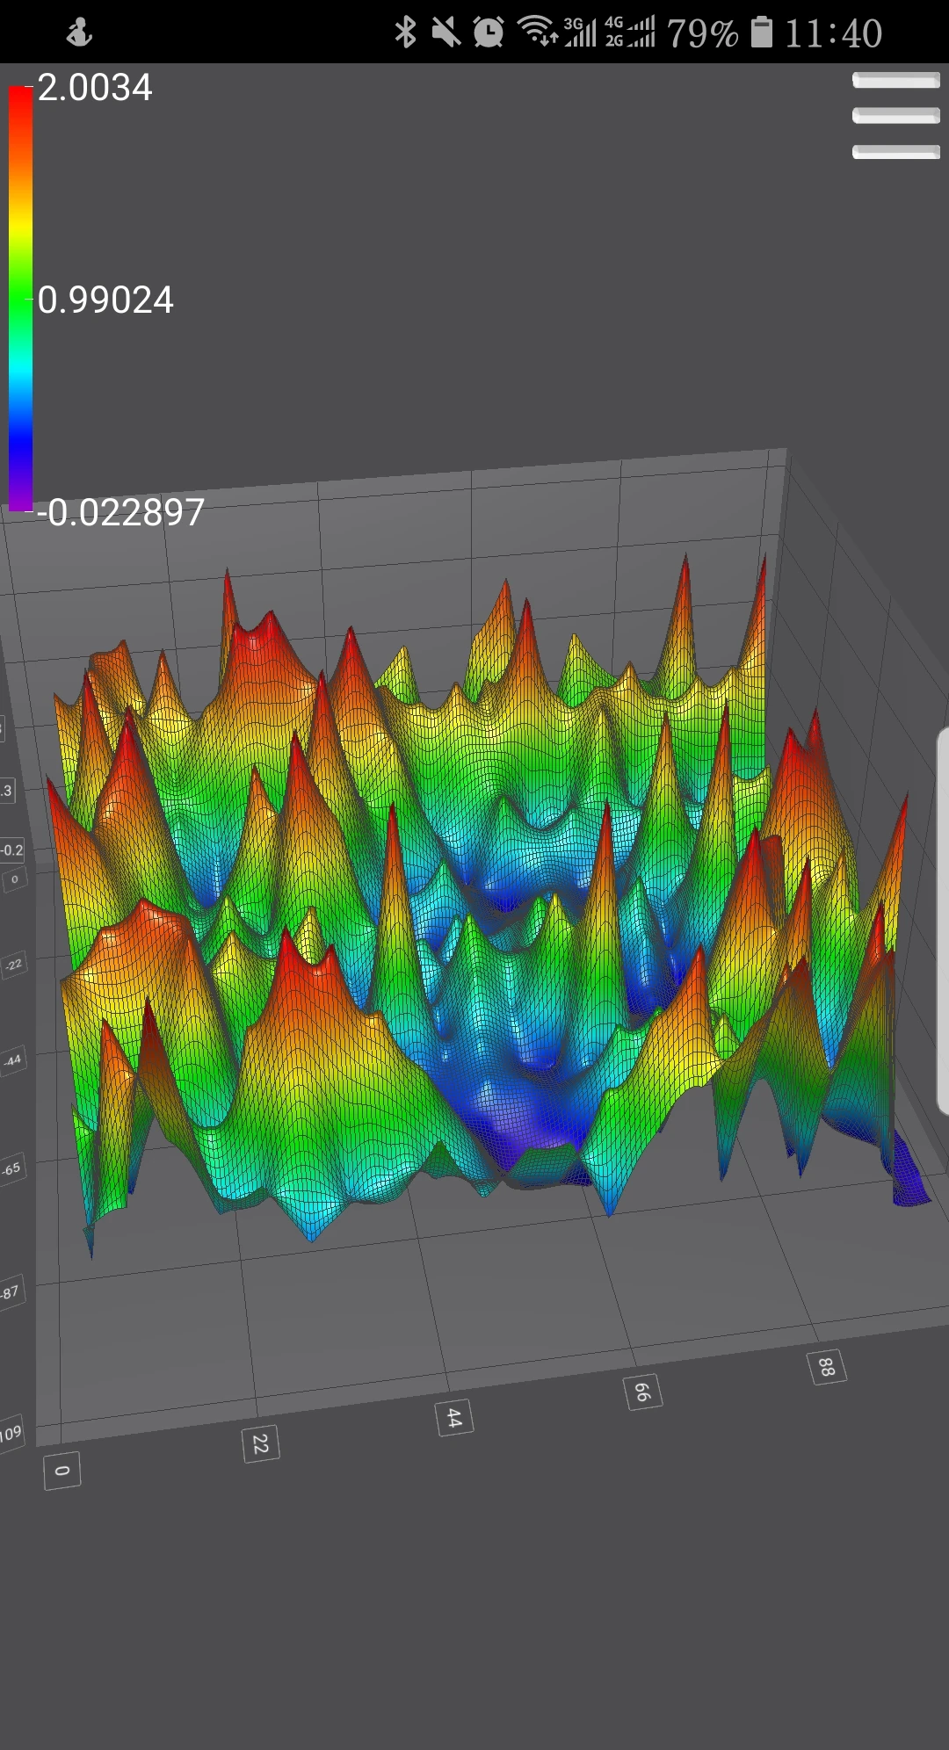
Task: Tap the Bluetooth status icon
Action: tap(405, 33)
